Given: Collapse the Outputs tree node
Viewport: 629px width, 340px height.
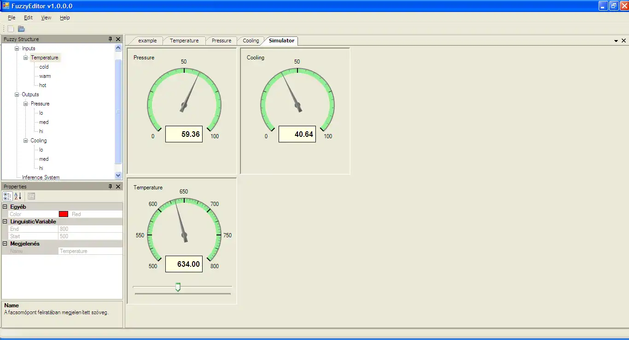Looking at the screenshot, I should point(17,94).
